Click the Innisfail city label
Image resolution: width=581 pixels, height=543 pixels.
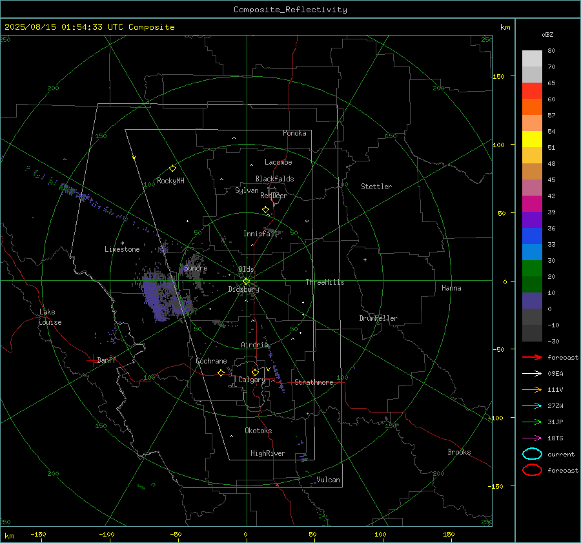[x=261, y=234]
